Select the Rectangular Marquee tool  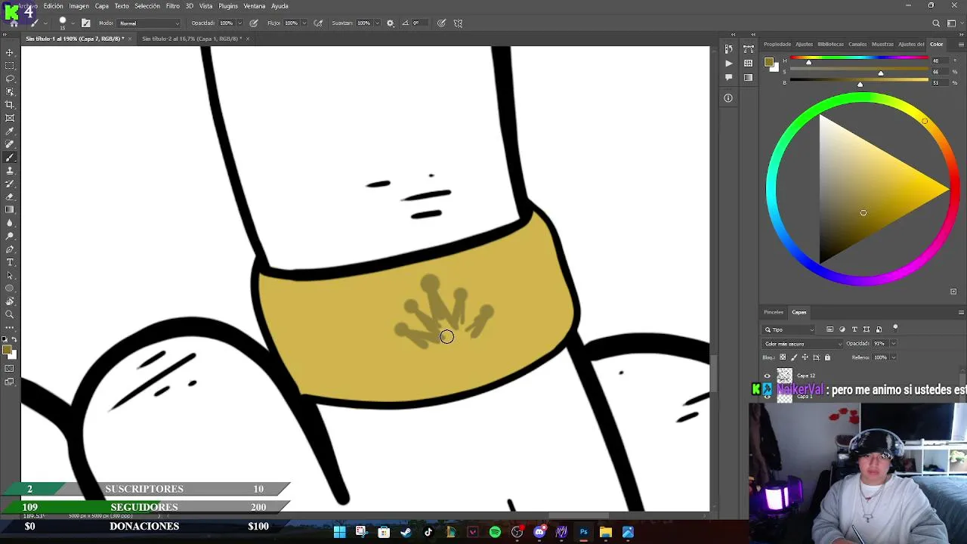point(10,66)
